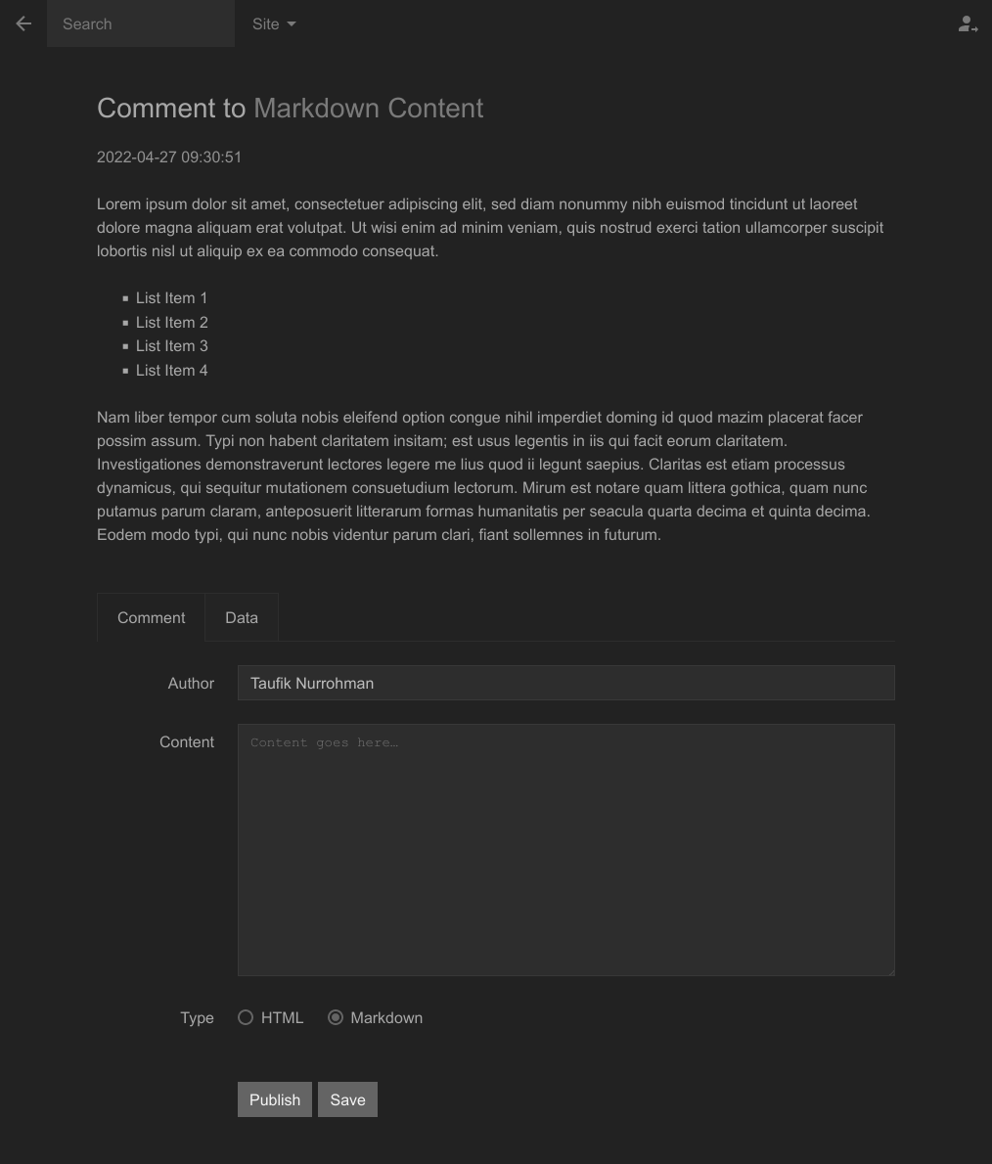Select the Comment tab

(151, 617)
